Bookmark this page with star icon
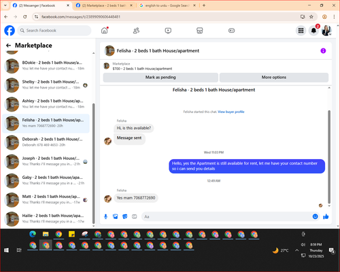 (x=311, y=17)
